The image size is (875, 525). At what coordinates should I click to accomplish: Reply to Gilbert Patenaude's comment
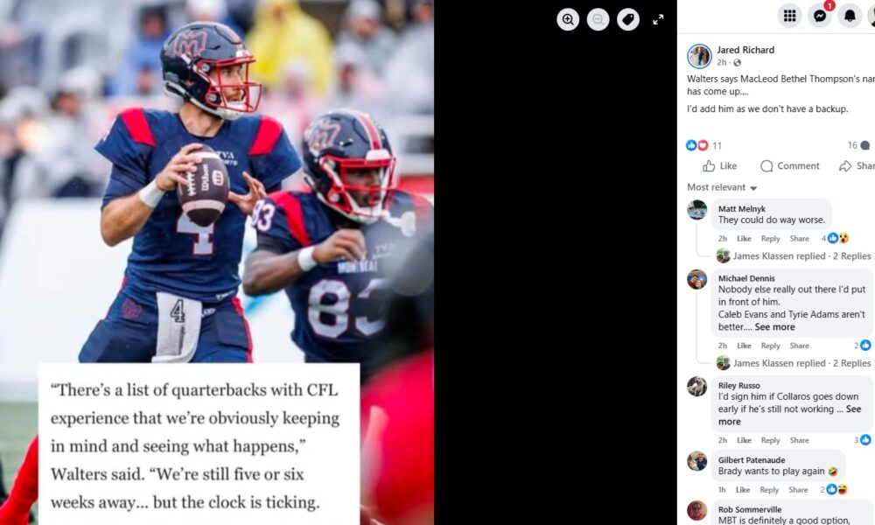tap(769, 490)
